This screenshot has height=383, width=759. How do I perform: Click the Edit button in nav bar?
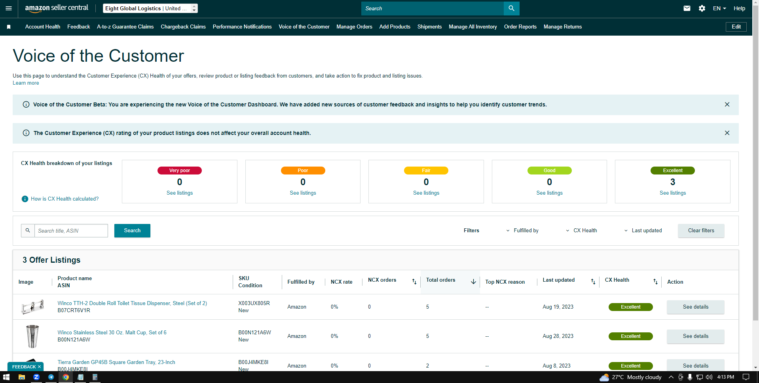pyautogui.click(x=736, y=27)
